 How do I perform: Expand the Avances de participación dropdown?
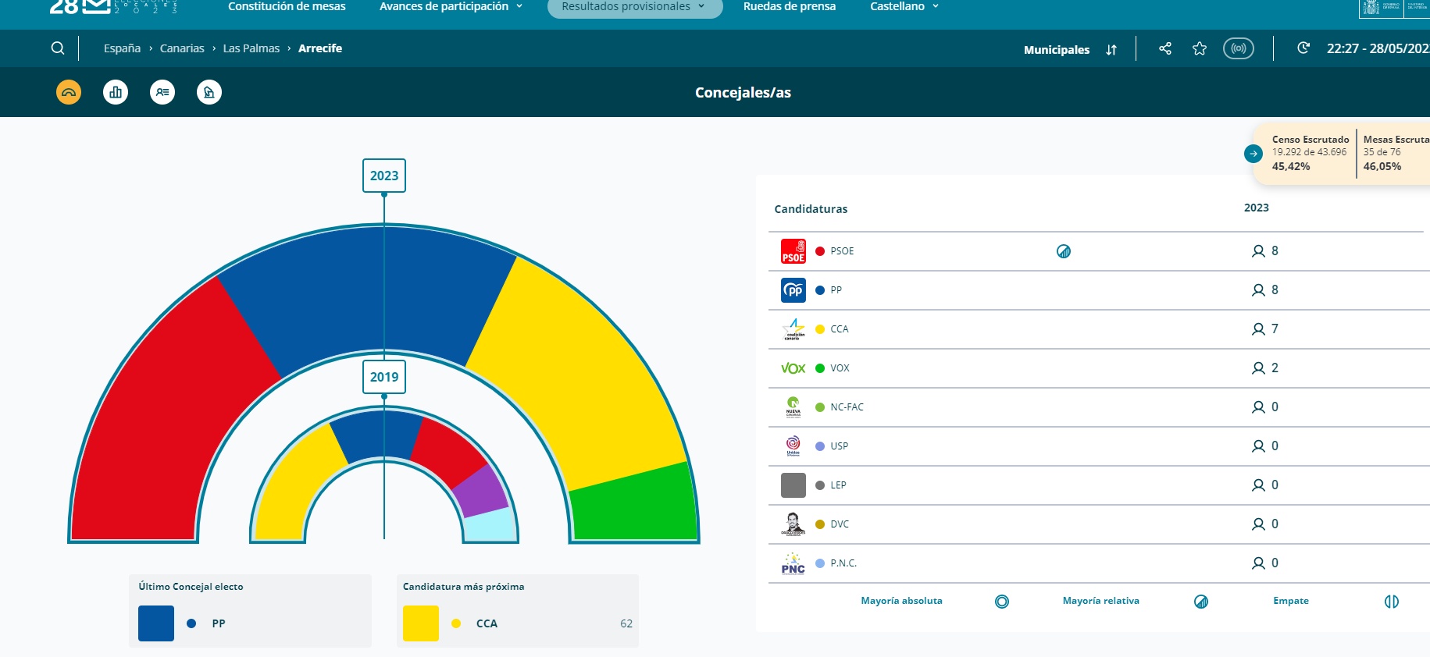click(x=451, y=6)
